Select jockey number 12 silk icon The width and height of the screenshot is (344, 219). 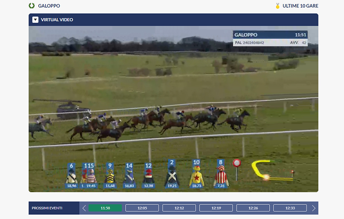tap(148, 176)
